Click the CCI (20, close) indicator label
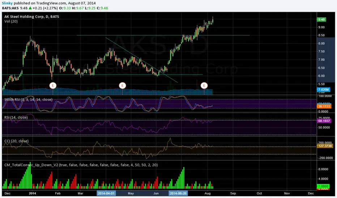 point(16,141)
